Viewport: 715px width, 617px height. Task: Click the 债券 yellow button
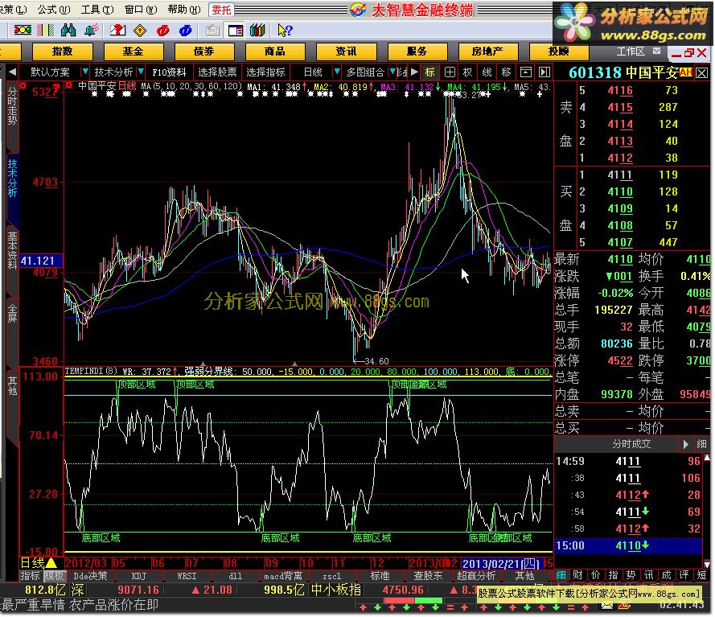(x=204, y=51)
